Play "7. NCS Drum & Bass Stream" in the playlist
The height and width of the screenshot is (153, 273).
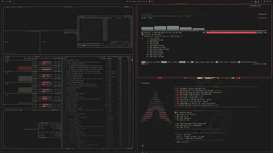(158, 49)
